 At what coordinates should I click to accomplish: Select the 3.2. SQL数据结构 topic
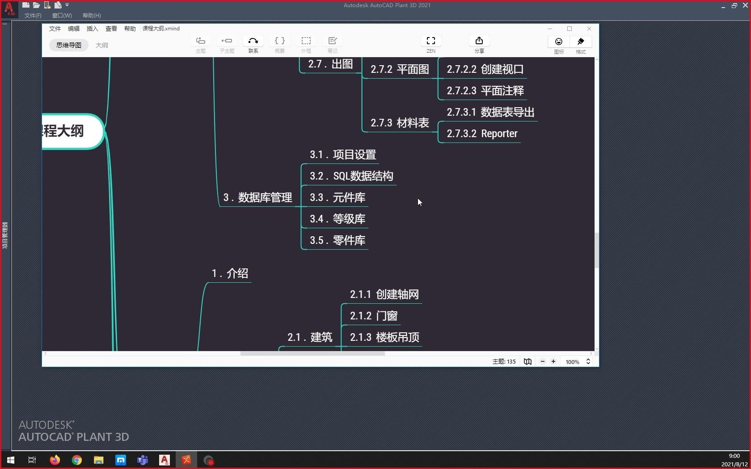point(351,176)
